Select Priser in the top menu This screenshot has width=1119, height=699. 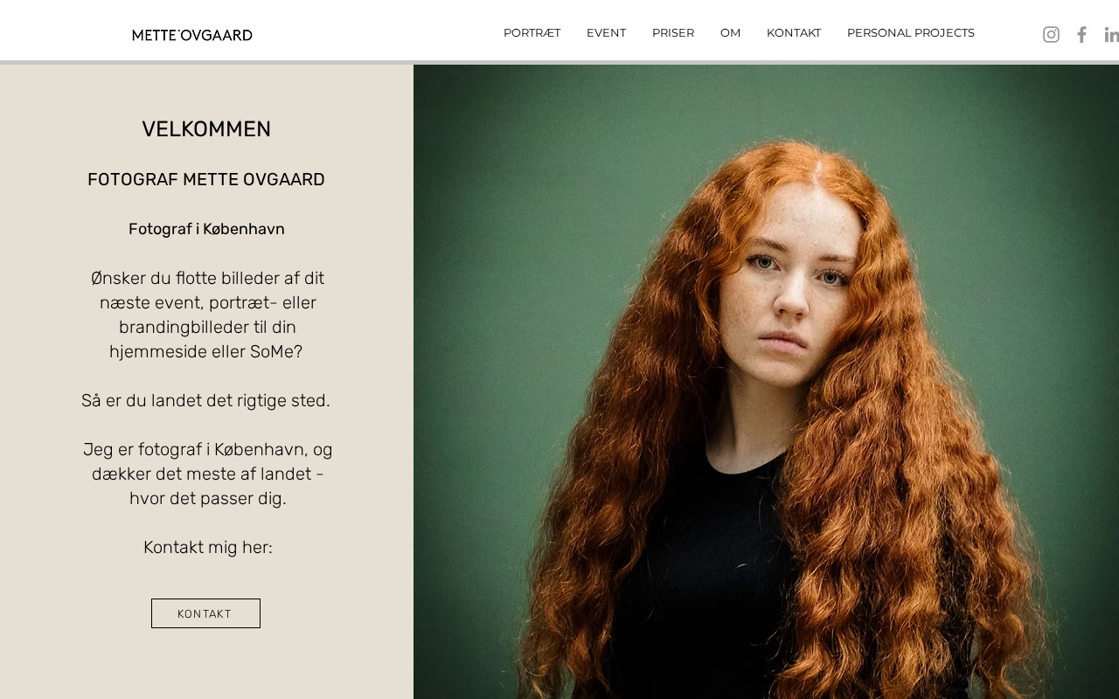click(673, 33)
